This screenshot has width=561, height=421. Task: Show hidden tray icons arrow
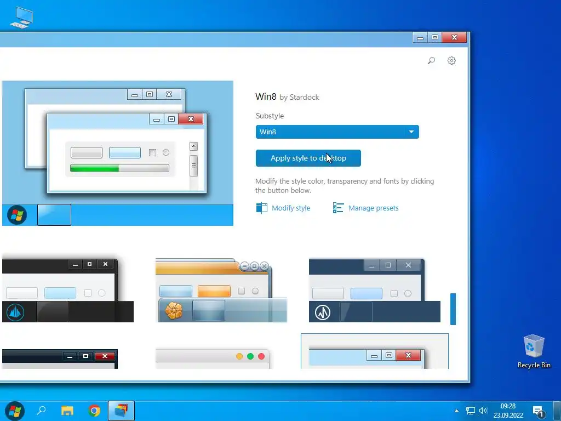(456, 411)
